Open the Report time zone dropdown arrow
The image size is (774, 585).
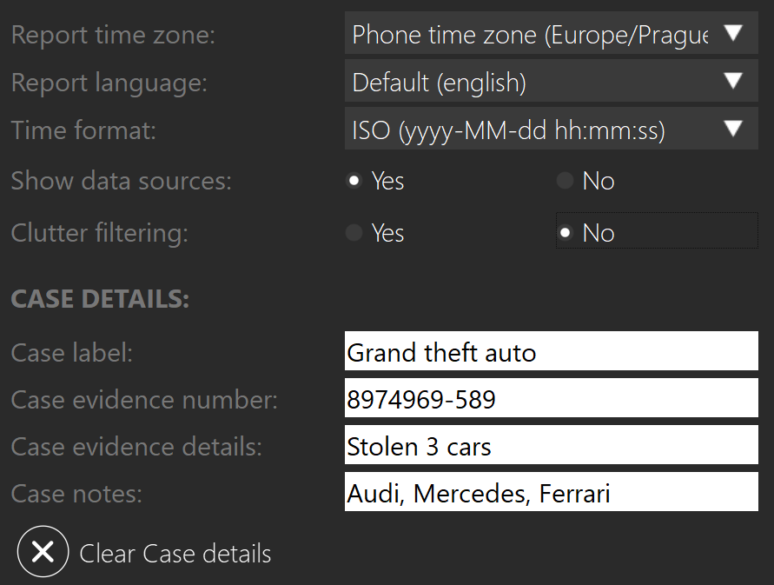point(733,33)
